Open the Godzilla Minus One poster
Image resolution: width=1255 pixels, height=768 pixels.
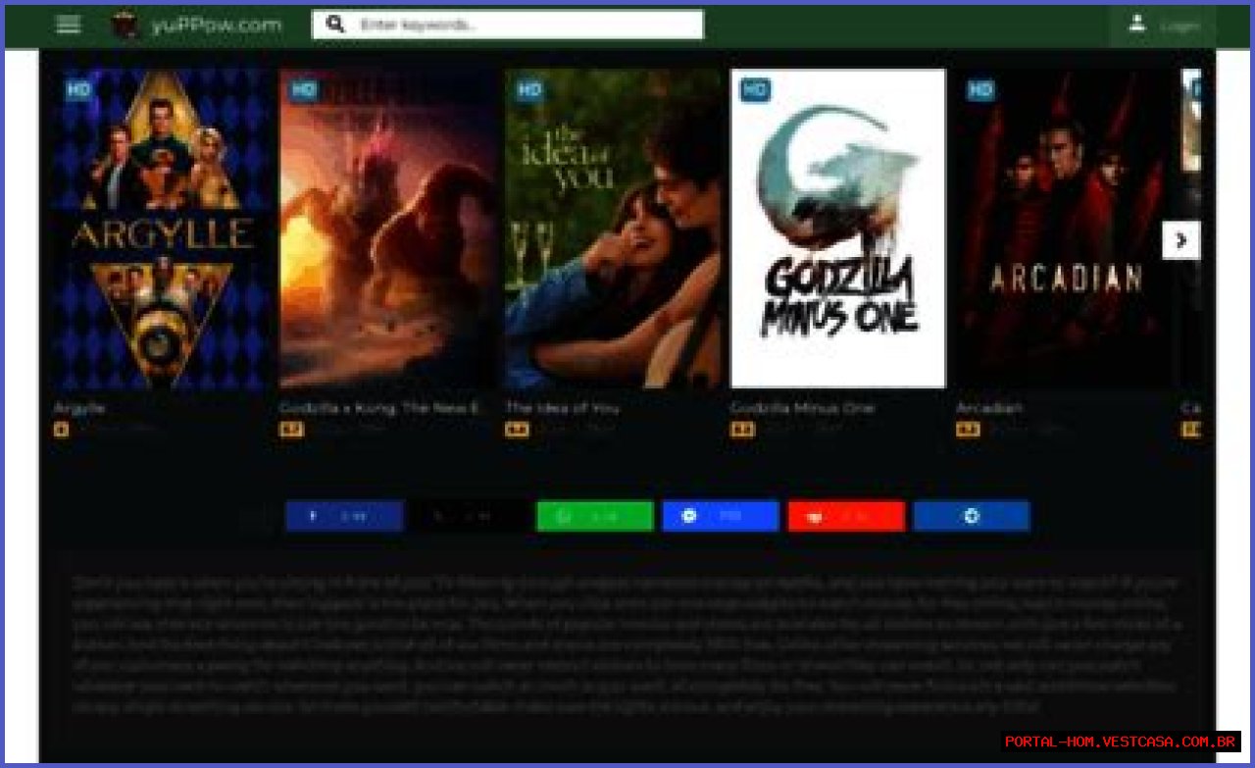[837, 229]
